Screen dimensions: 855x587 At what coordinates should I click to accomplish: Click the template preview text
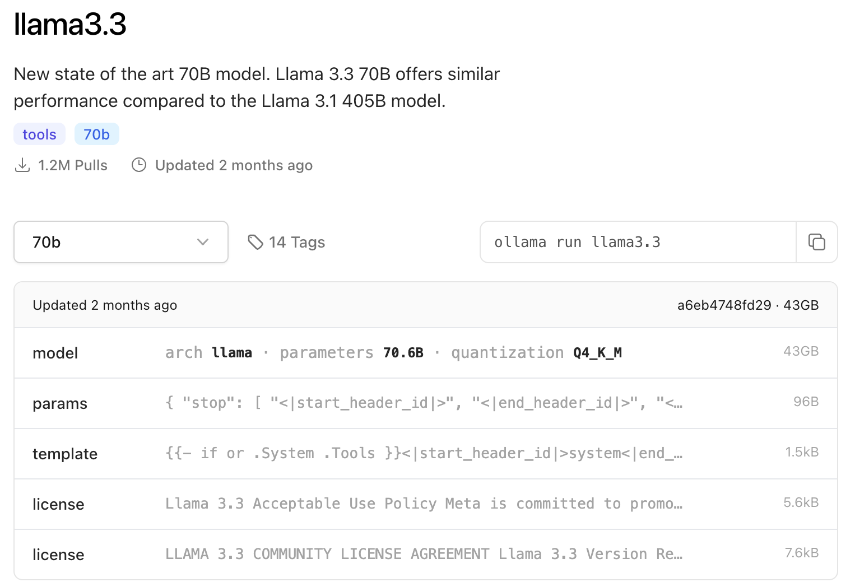tap(423, 453)
